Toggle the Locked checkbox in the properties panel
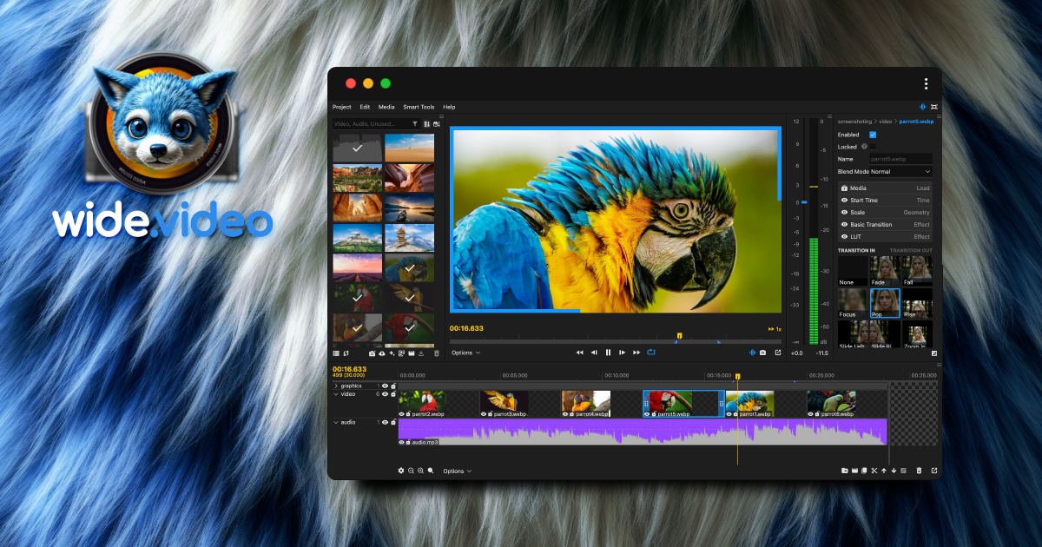Screen dimensions: 1042x547 [873, 147]
